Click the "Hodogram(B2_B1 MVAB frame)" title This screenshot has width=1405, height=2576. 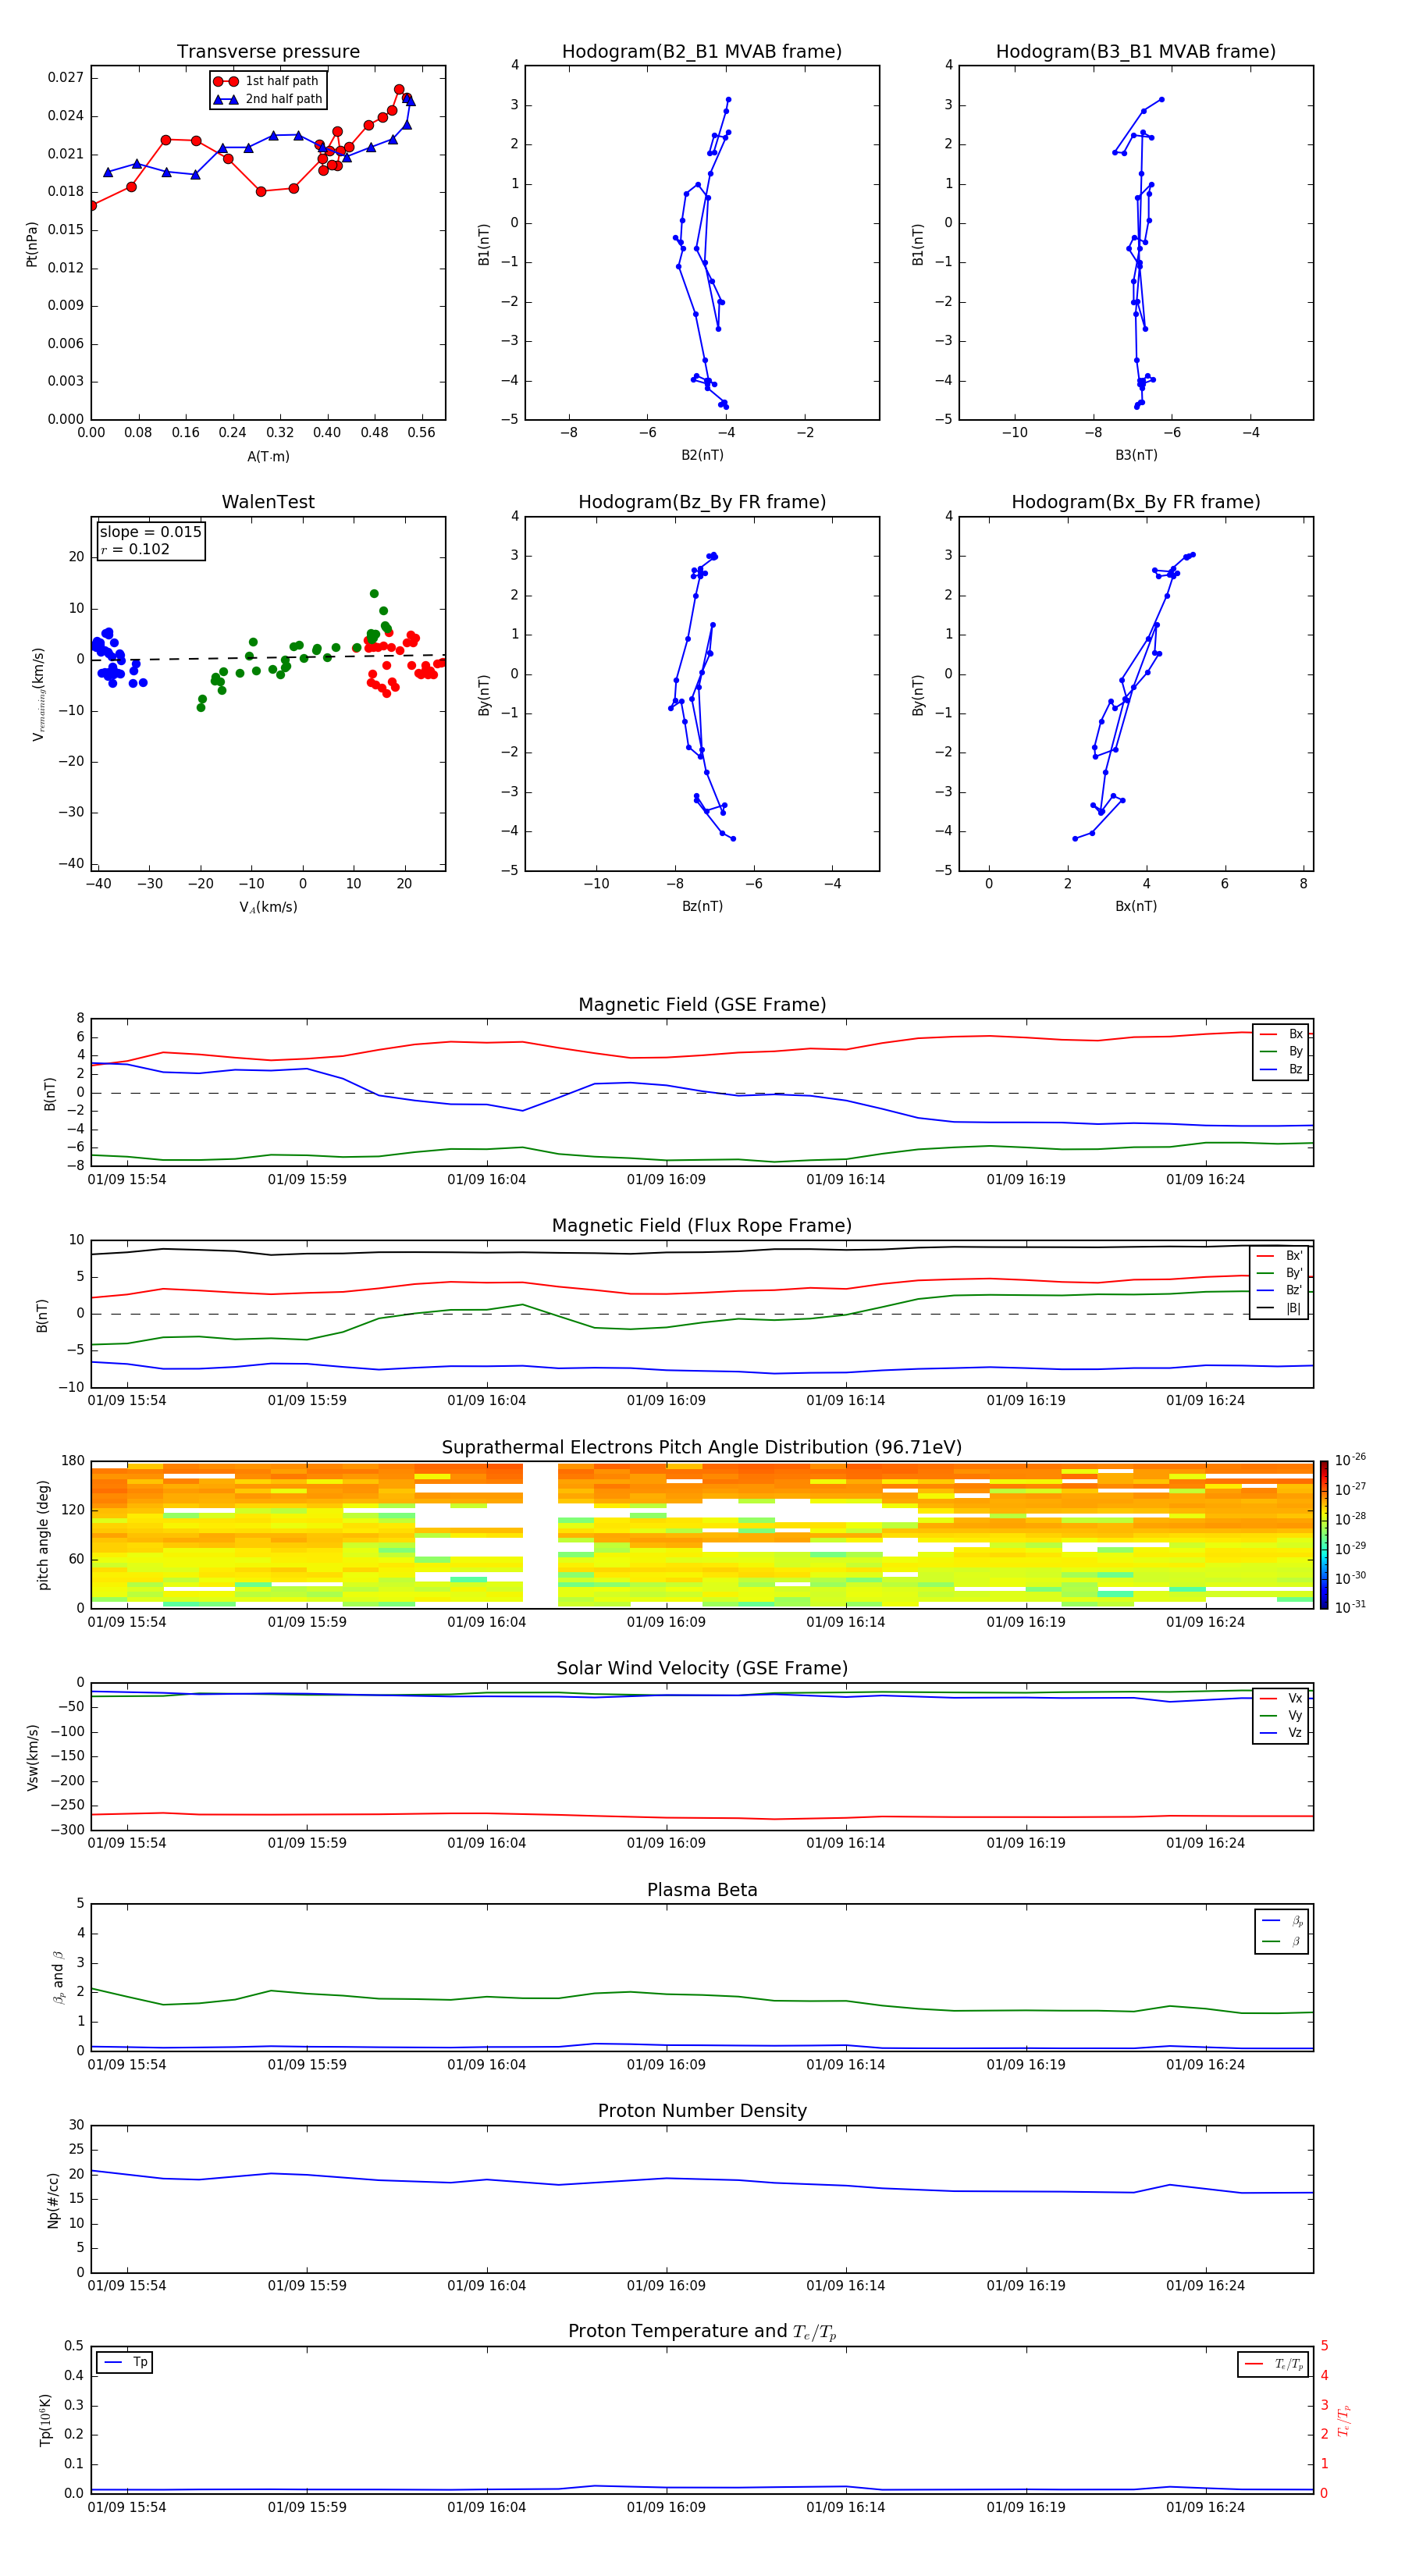702,52
